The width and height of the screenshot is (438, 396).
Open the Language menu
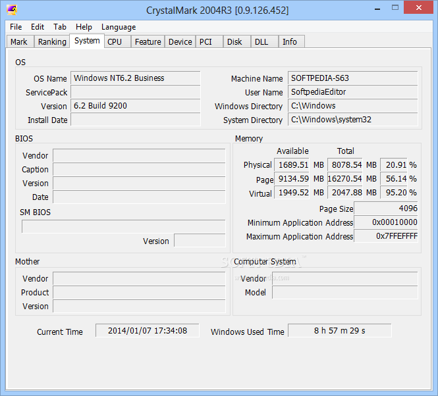point(119,27)
